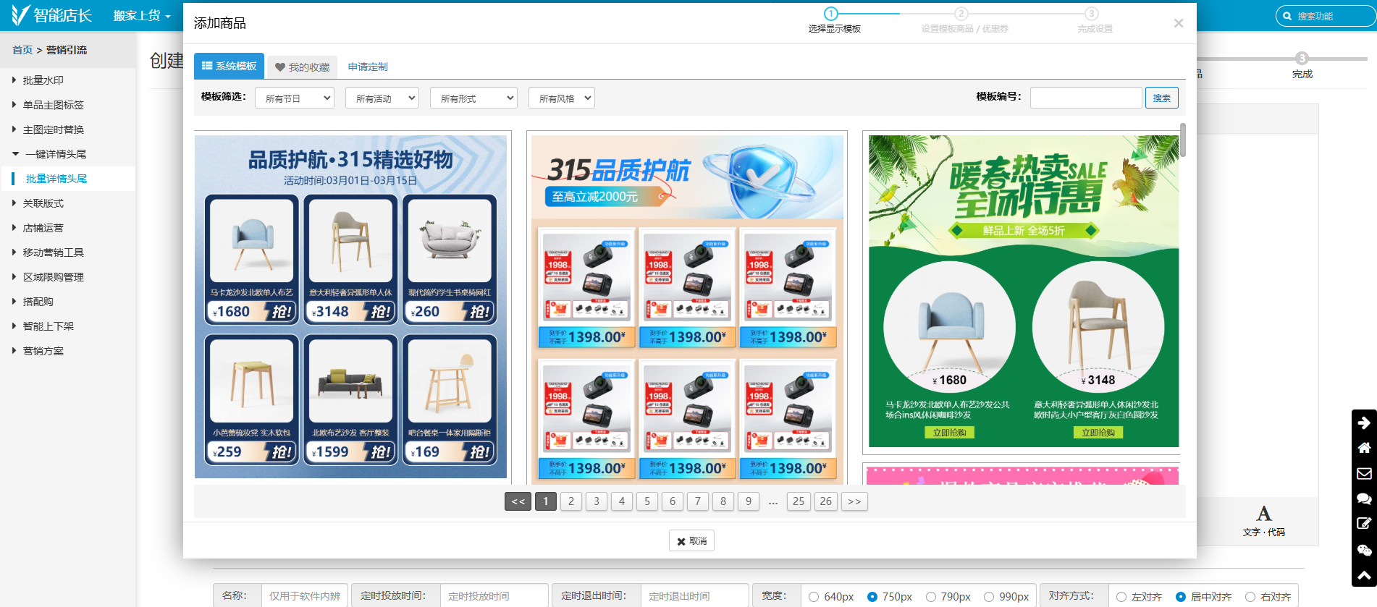Screen dimensions: 1377x607
Task: Expand 批量水印 in the left menu
Action: [43, 80]
